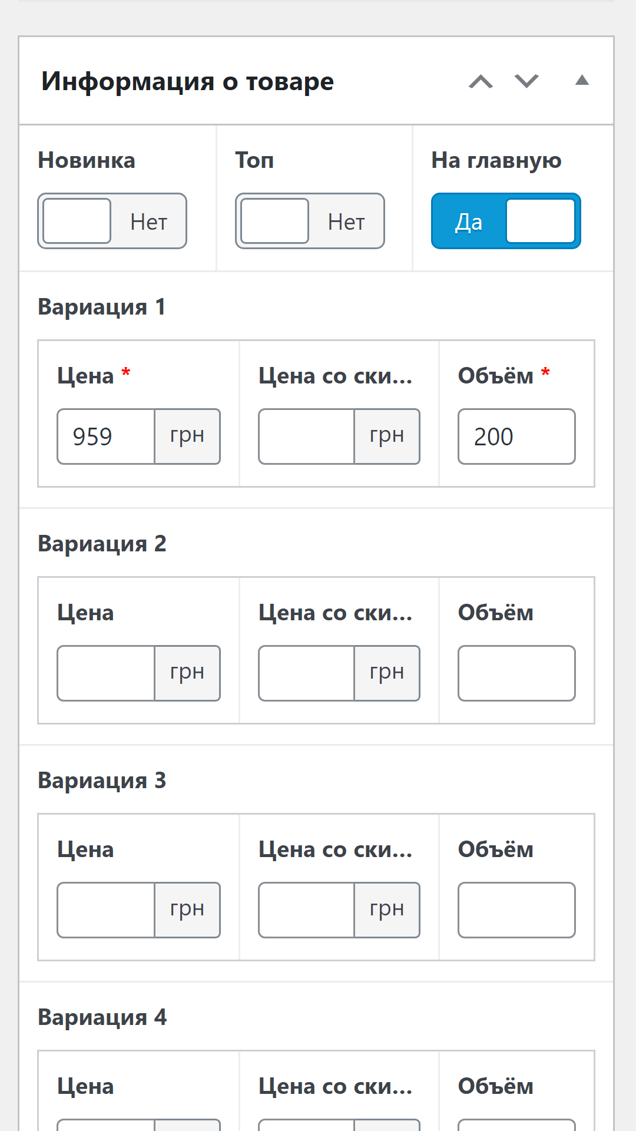The image size is (636, 1131).
Task: Move the Информация о товаре panel down
Action: (x=526, y=81)
